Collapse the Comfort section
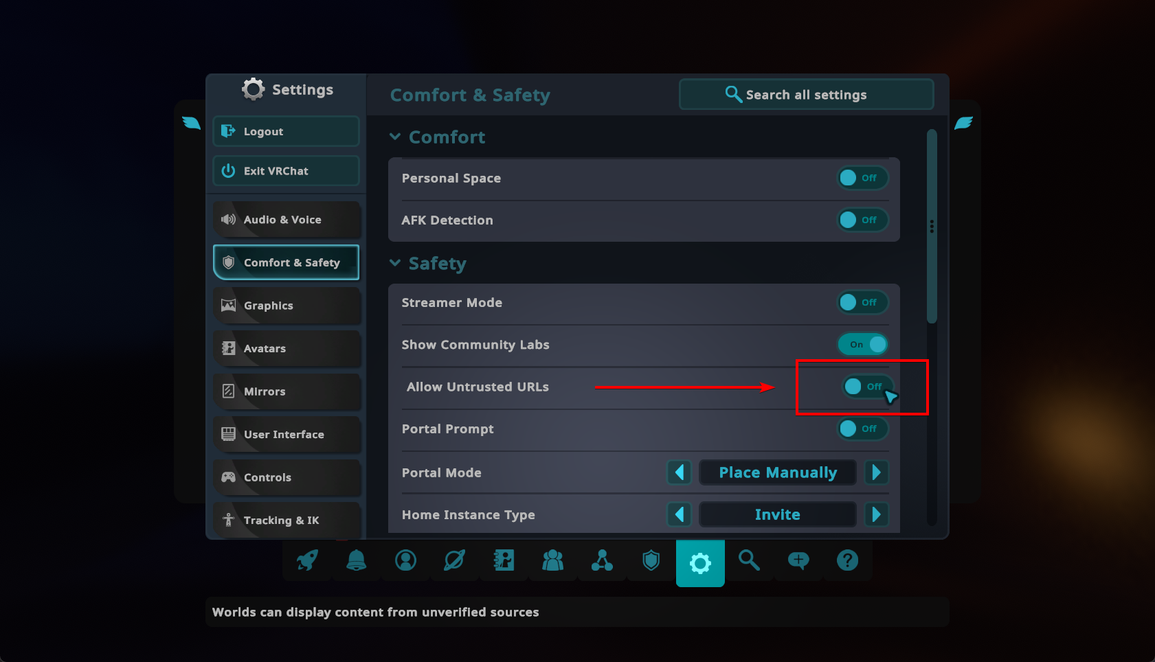This screenshot has width=1155, height=662. tap(396, 137)
